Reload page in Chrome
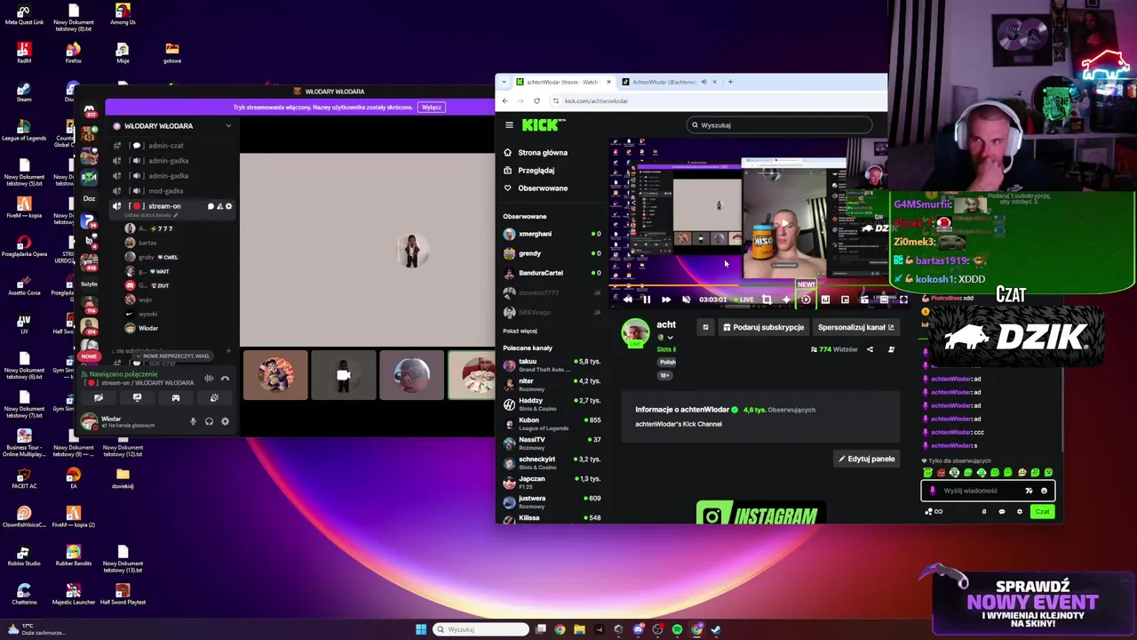This screenshot has height=640, width=1137. [537, 101]
